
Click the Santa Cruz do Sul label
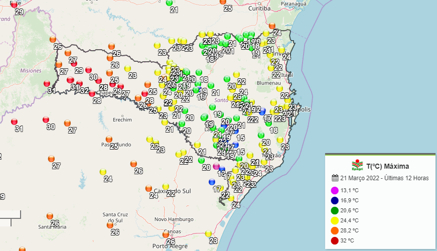click(115, 217)
